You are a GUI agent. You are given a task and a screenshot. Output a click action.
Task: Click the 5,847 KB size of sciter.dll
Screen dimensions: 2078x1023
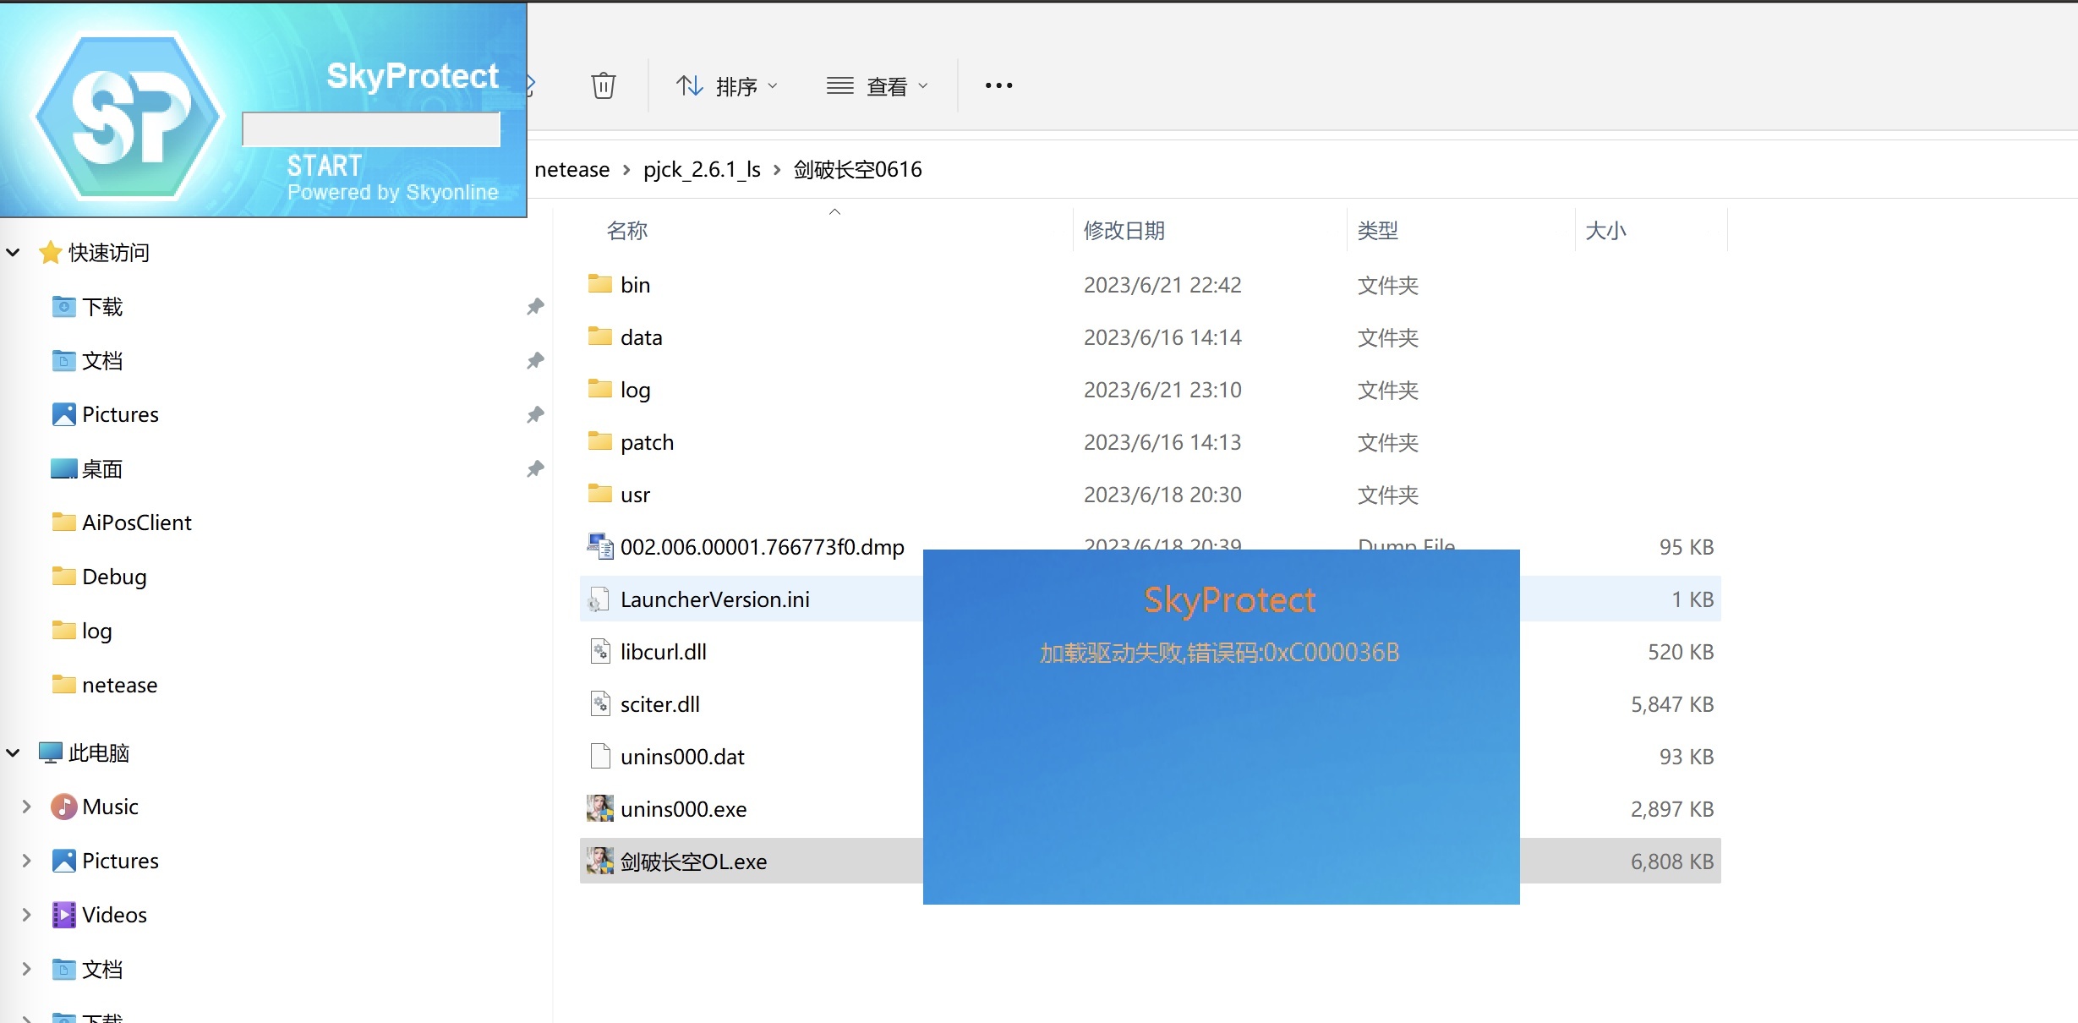pyautogui.click(x=1671, y=704)
